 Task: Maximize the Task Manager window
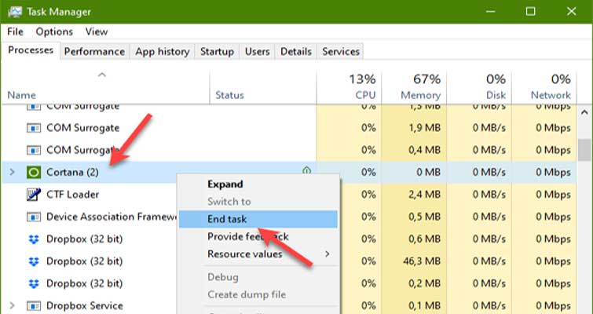[531, 11]
